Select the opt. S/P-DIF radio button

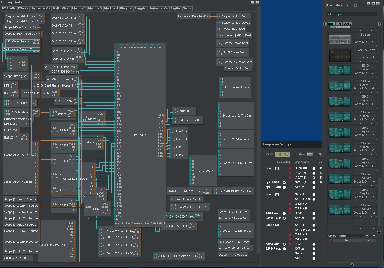coord(284,187)
